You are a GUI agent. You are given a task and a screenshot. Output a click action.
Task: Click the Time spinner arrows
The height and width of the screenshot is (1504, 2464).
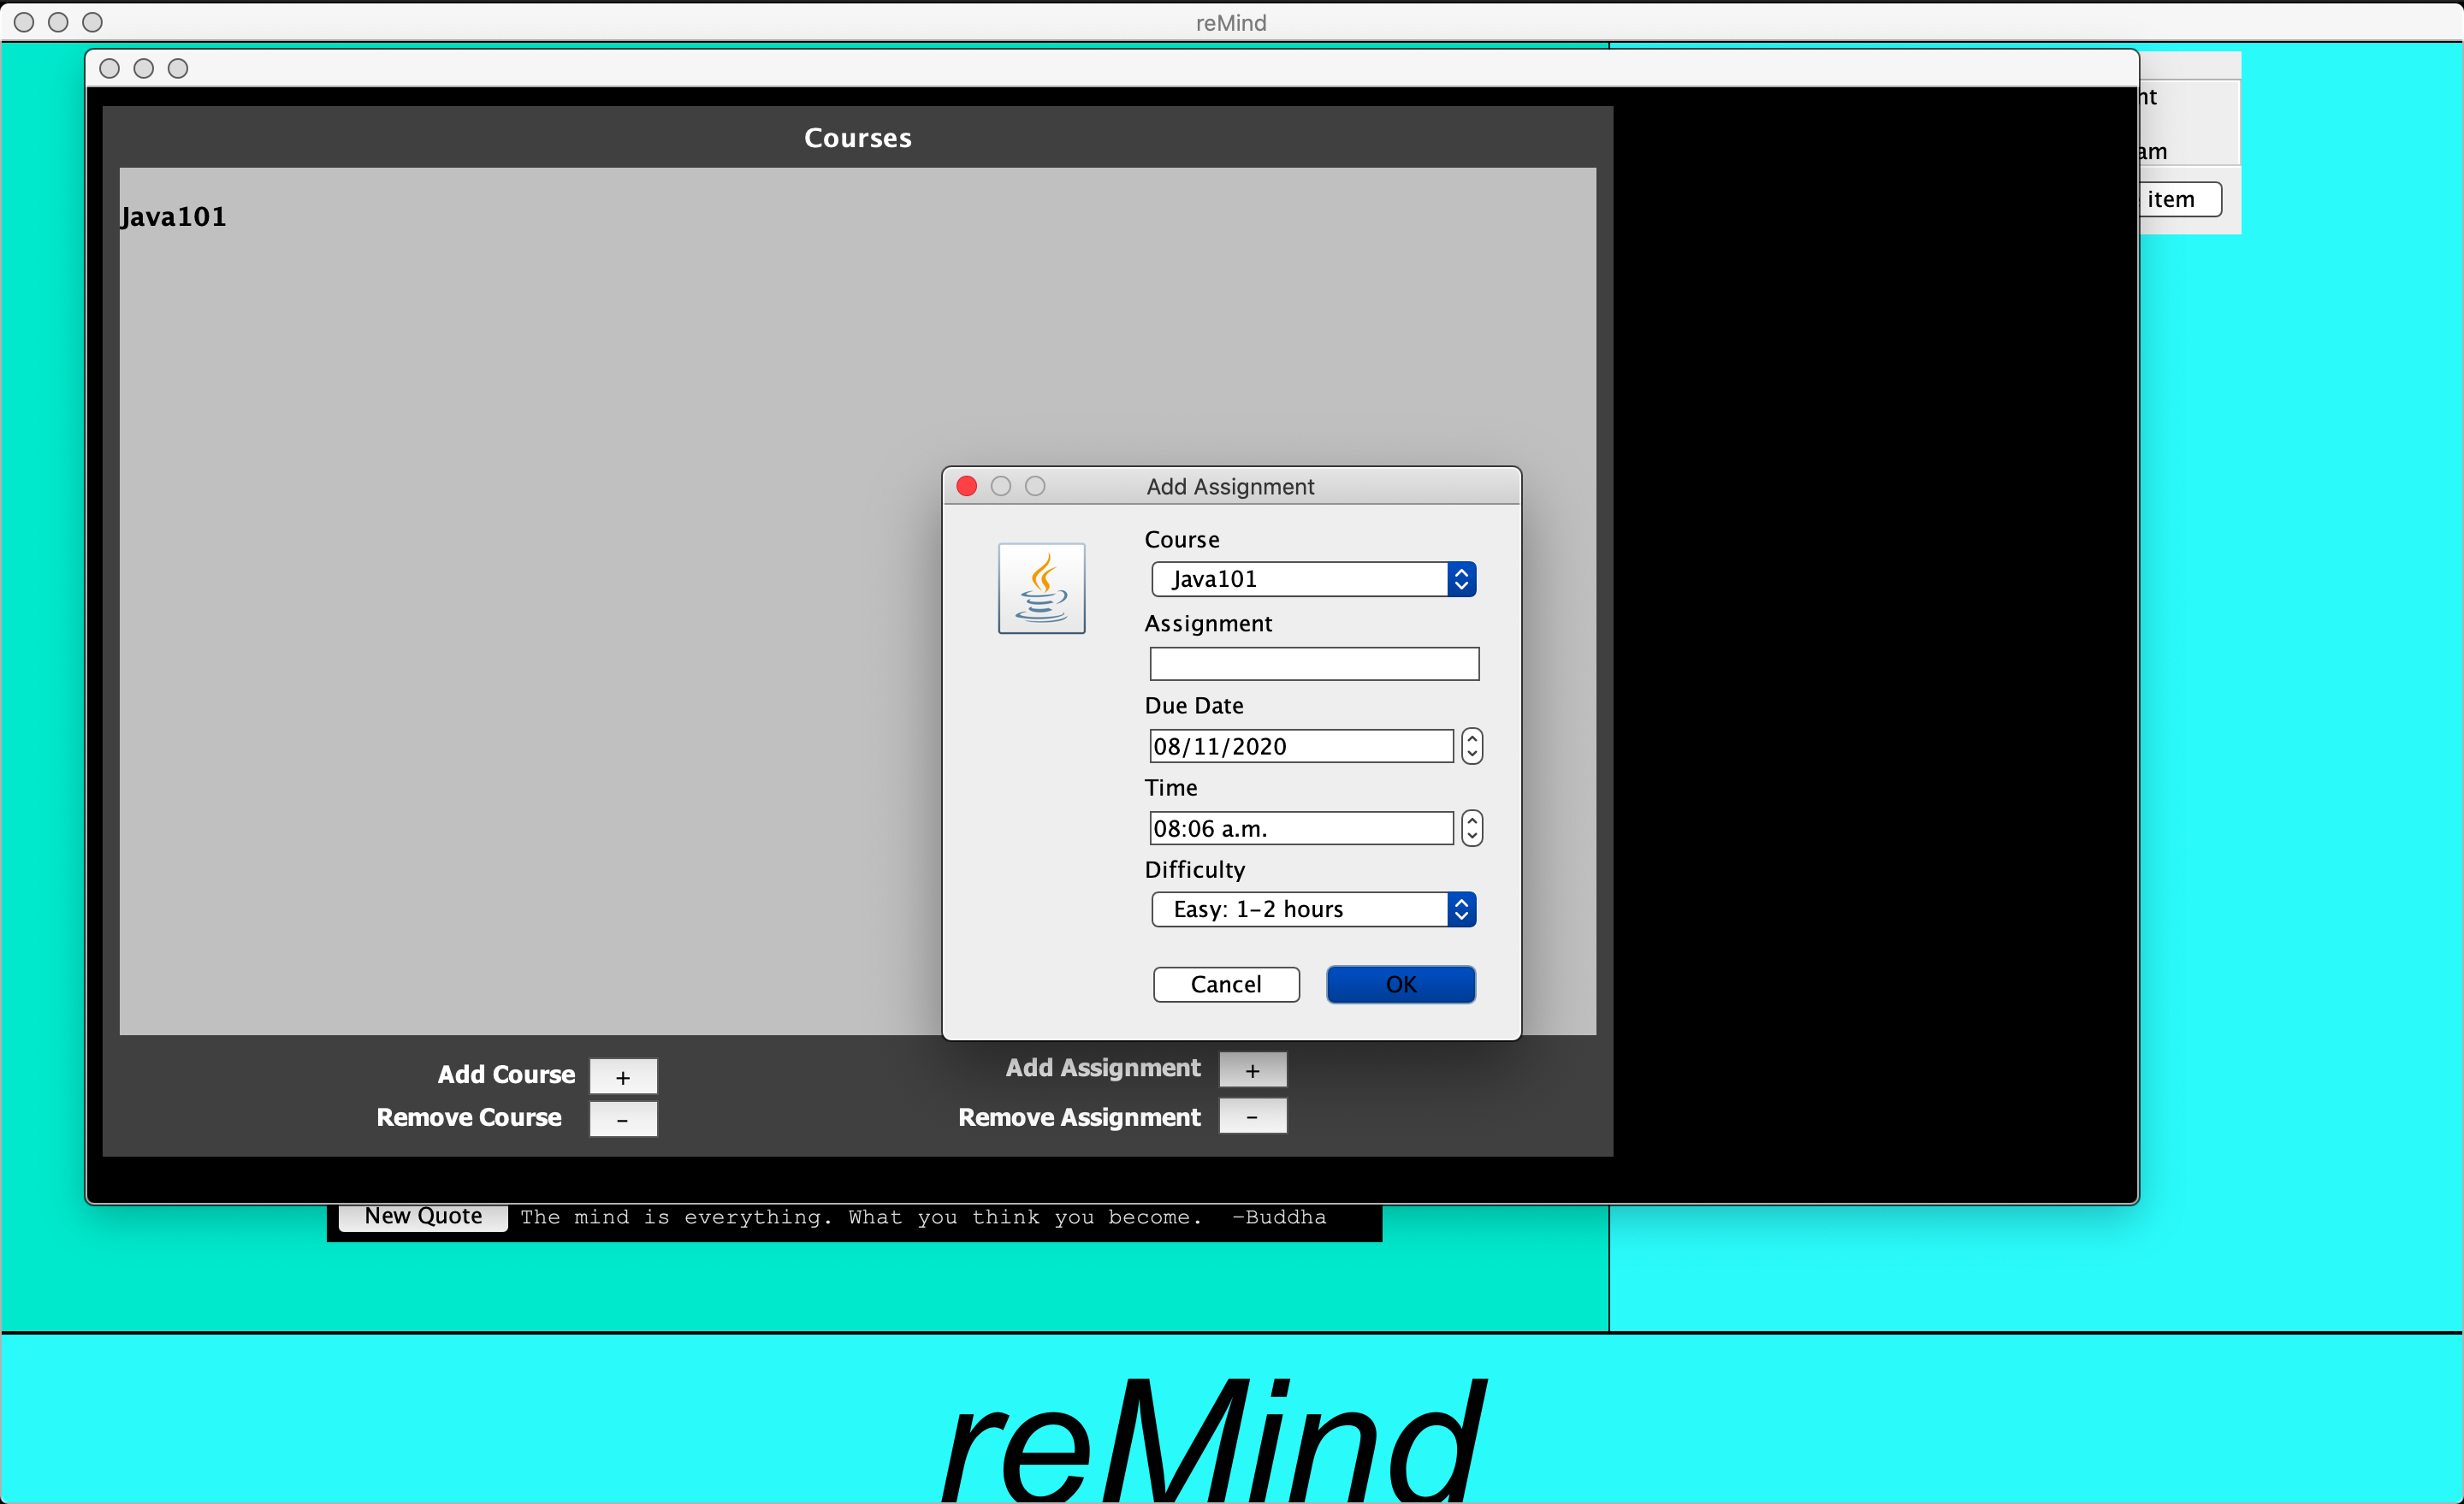[x=1471, y=828]
